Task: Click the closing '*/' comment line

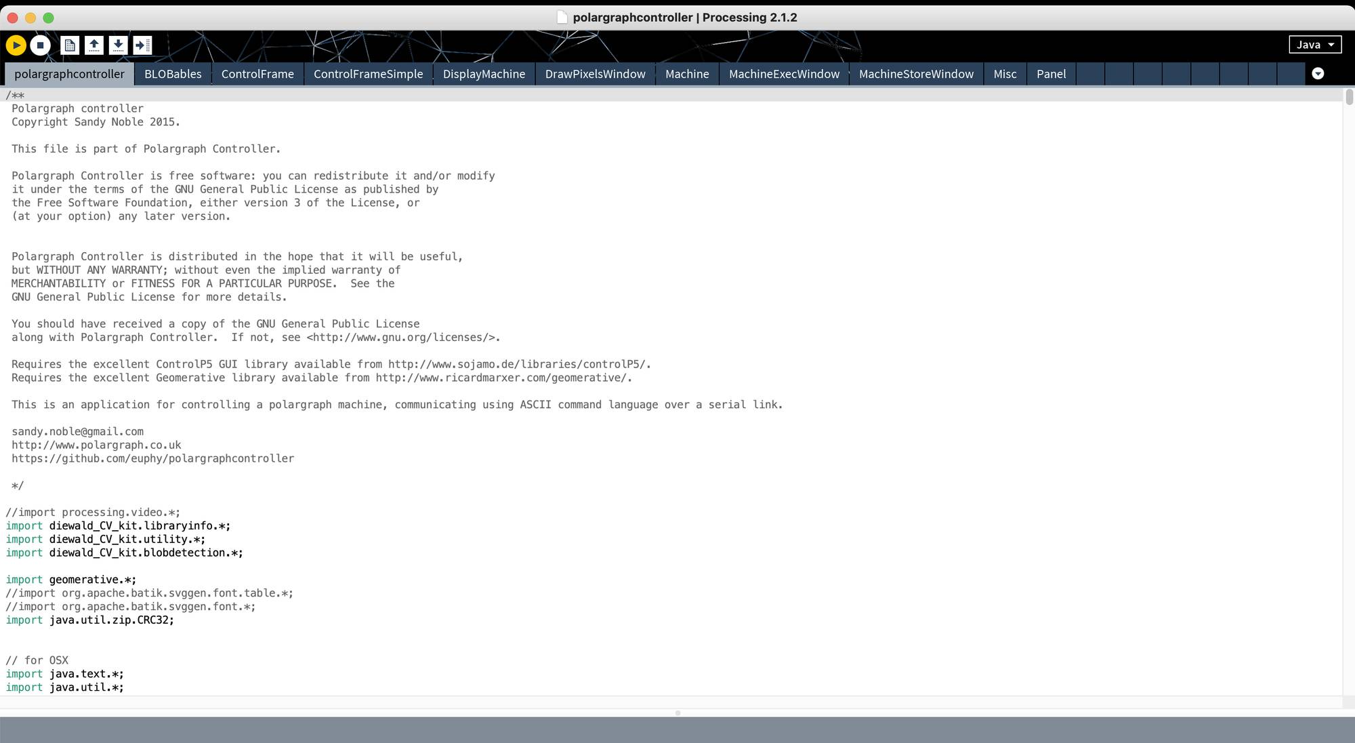Action: coord(18,485)
